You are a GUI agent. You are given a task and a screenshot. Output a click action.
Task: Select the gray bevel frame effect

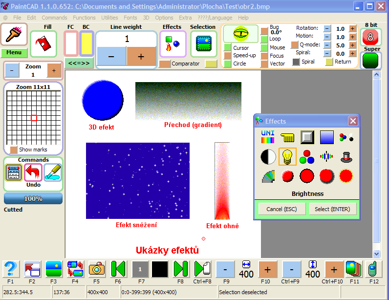pyautogui.click(x=307, y=137)
